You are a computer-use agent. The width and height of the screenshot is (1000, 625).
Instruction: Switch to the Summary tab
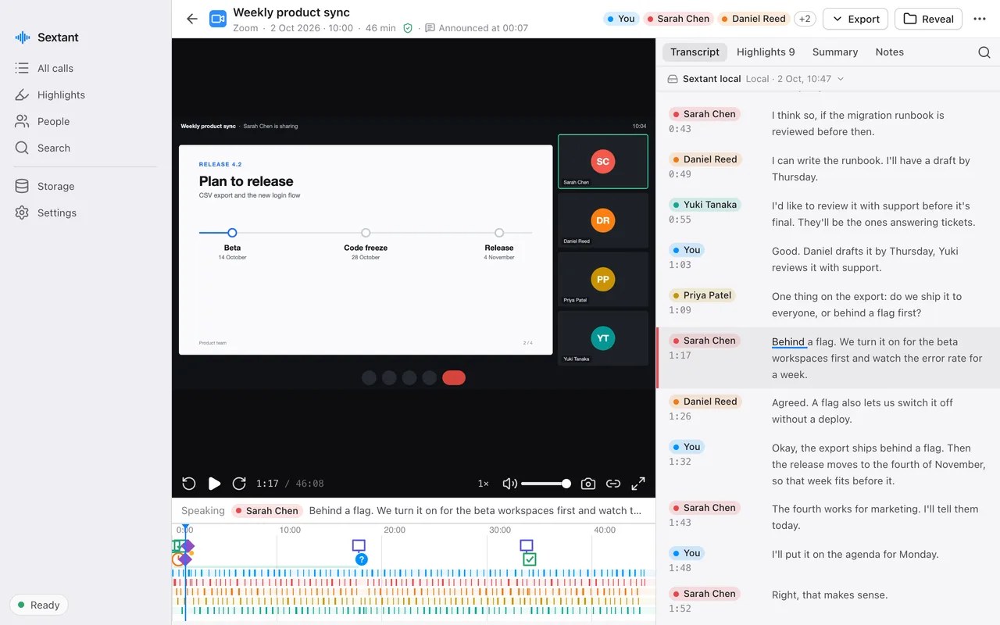pyautogui.click(x=835, y=52)
